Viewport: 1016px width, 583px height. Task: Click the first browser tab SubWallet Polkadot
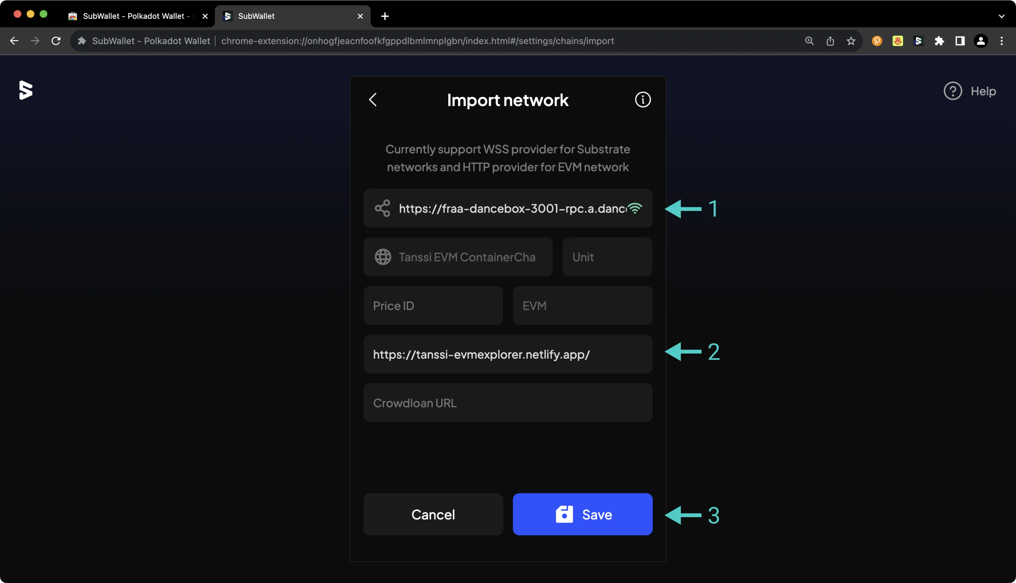coord(137,16)
